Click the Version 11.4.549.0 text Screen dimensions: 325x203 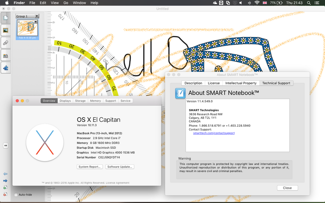click(x=200, y=101)
